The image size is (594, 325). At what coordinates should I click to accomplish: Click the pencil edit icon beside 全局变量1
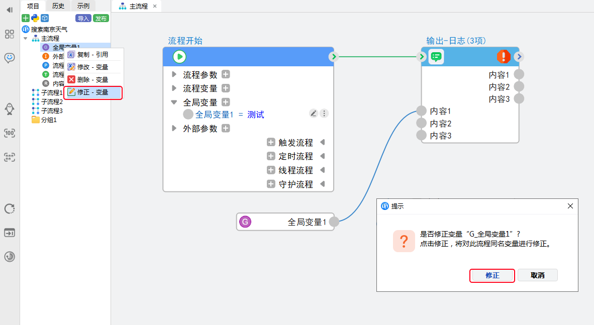(314, 114)
